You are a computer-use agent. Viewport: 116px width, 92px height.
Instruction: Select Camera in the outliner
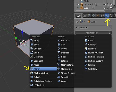pos(87,4)
